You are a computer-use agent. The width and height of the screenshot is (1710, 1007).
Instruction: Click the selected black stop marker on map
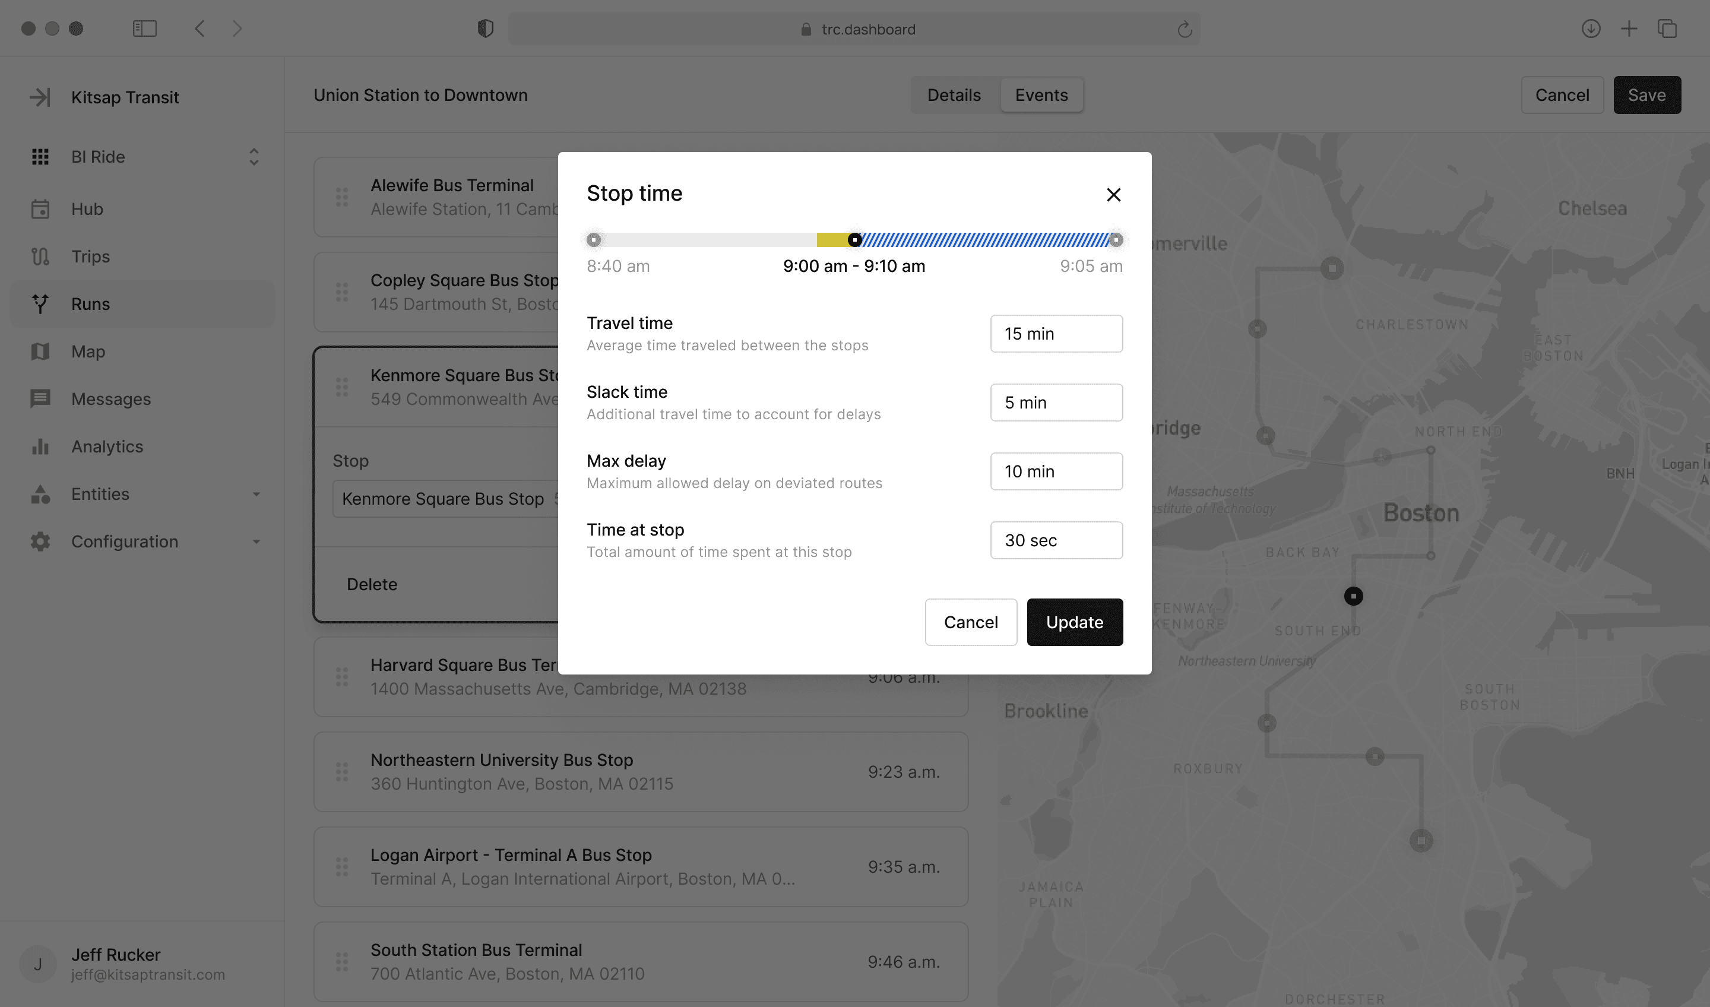[1353, 596]
